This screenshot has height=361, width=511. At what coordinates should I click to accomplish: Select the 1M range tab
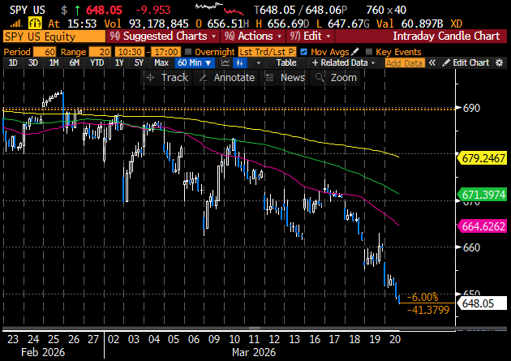54,63
